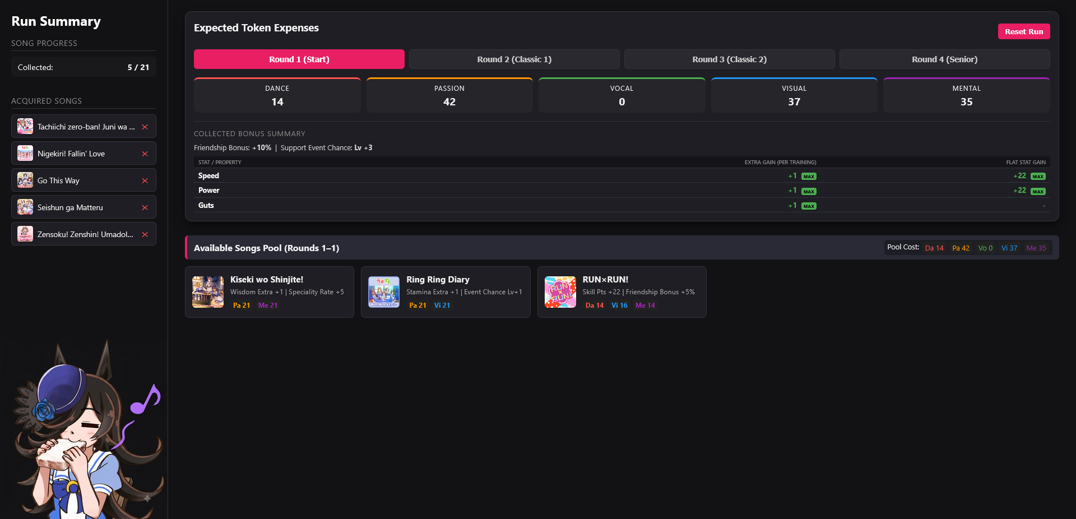The image size is (1076, 519).
Task: Click Go This Way song name
Action: point(58,180)
